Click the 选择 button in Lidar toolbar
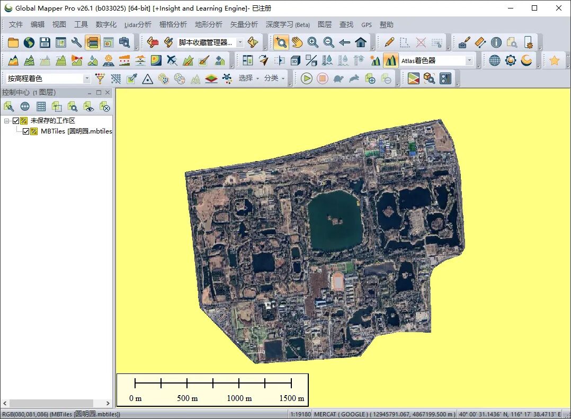Viewport: 571px width, 419px height. coord(249,78)
